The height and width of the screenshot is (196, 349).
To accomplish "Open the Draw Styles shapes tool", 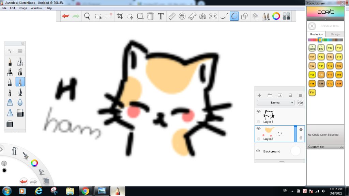I will pos(244,16).
